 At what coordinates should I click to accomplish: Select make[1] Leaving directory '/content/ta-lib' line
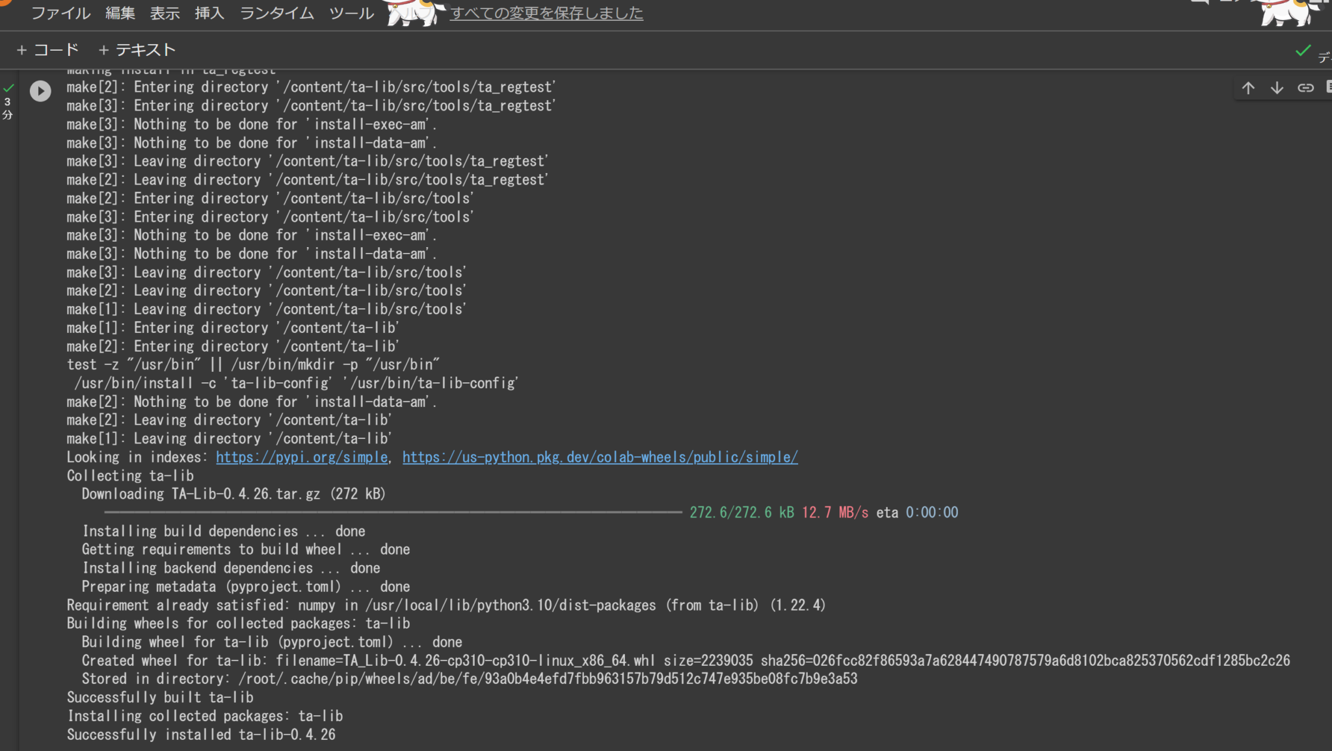tap(229, 438)
